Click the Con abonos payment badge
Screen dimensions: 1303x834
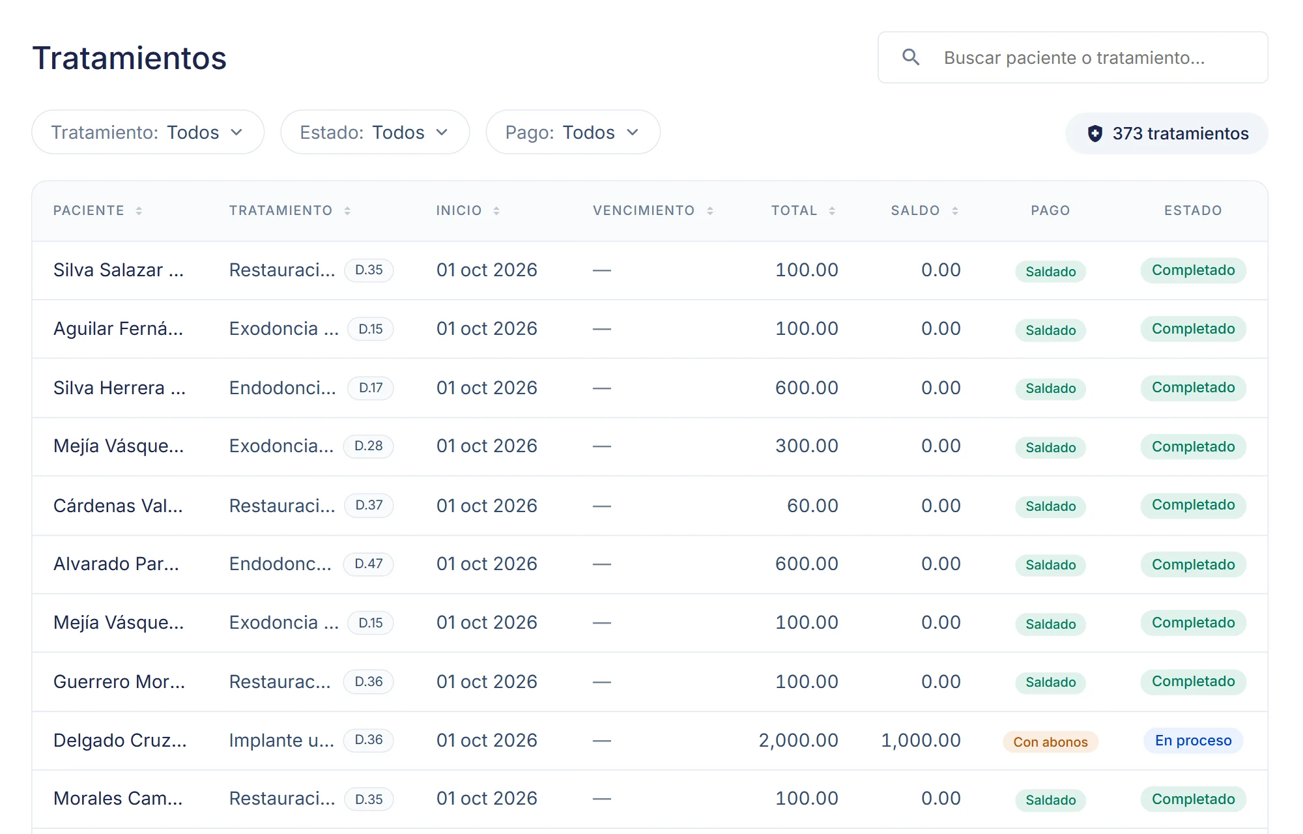point(1050,741)
